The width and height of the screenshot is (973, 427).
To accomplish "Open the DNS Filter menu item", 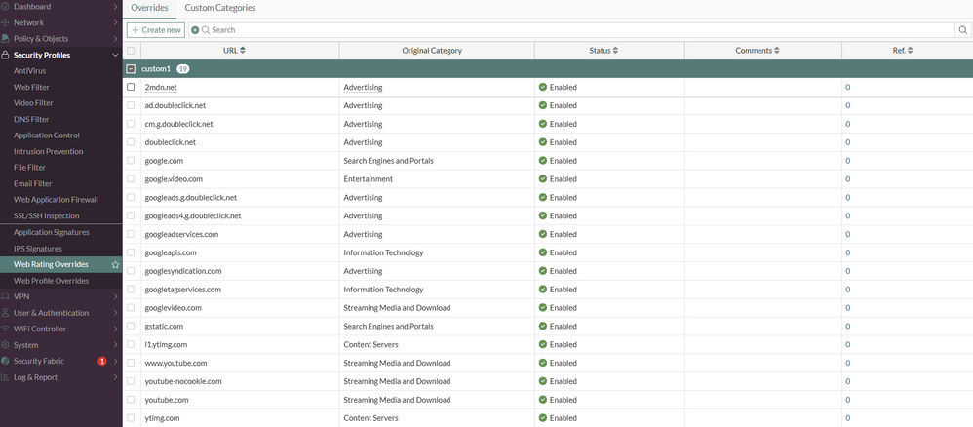I will (31, 120).
